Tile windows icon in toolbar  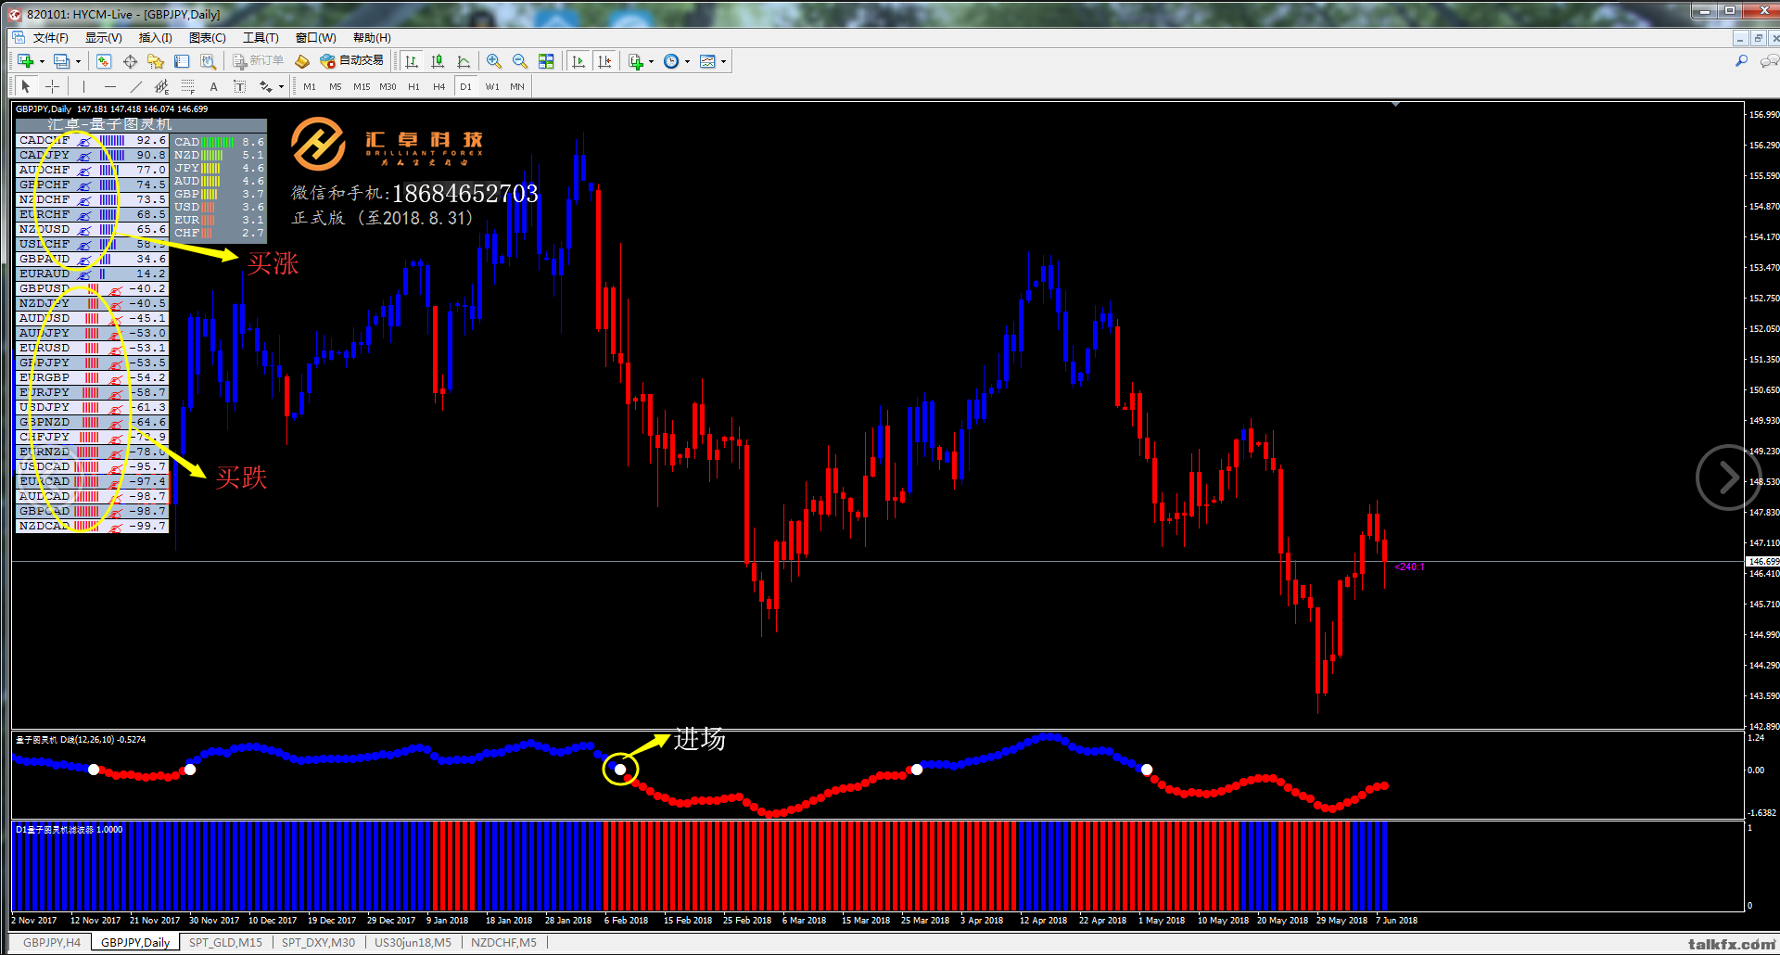click(x=546, y=61)
